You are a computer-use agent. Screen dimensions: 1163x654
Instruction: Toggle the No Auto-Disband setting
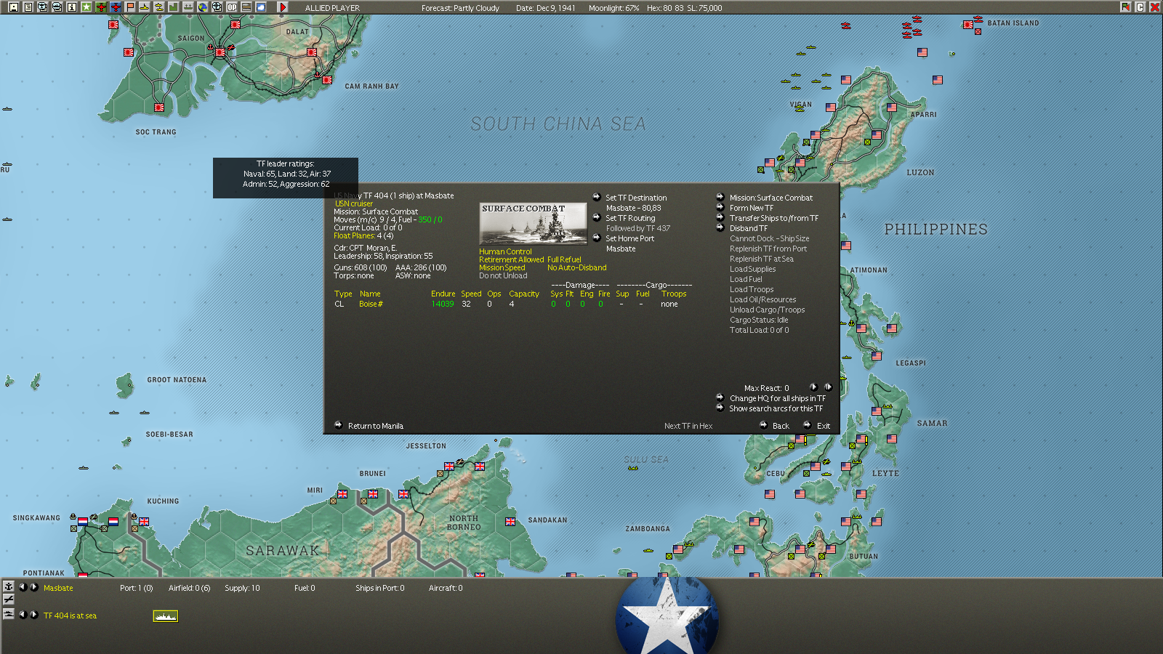(576, 267)
